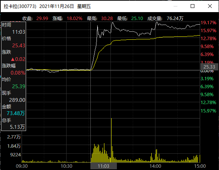Select the 14:00 time label
This screenshot has height=170, width=219.
155,166
